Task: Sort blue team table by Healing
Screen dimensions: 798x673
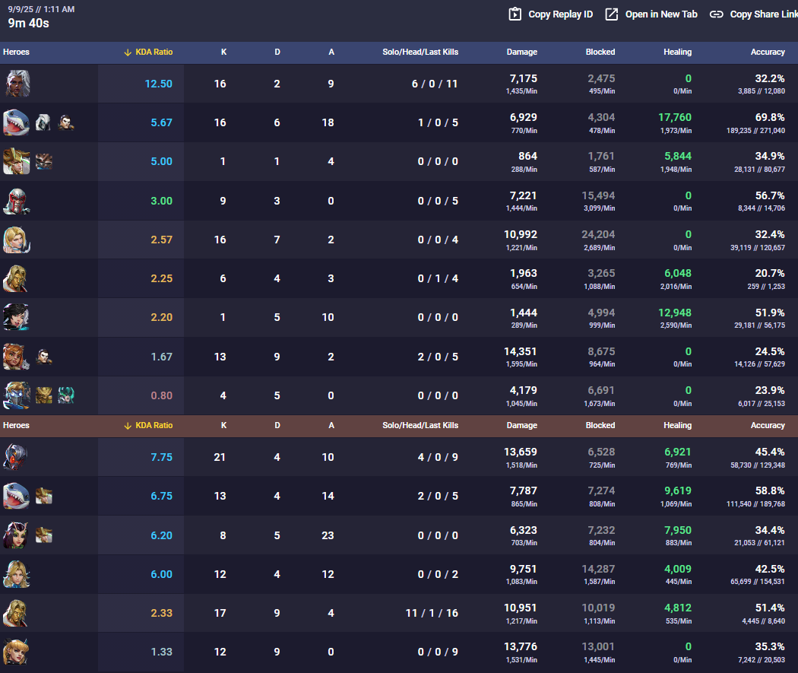Action: point(677,52)
